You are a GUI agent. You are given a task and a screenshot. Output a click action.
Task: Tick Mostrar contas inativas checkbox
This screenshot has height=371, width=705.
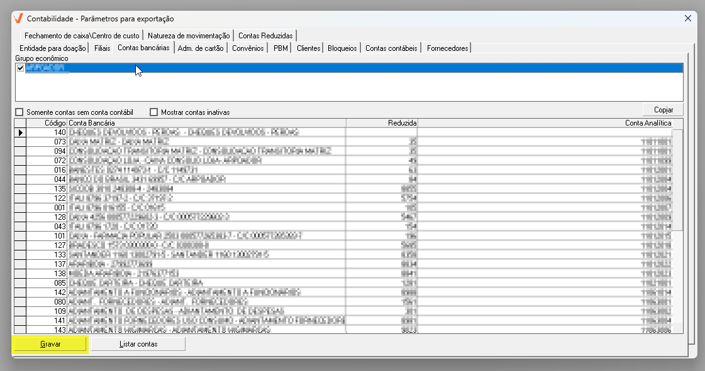(x=154, y=112)
